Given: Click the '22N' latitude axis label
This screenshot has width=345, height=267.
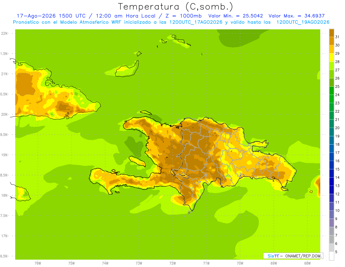Looking at the screenshot, I should pyautogui.click(x=4, y=33).
